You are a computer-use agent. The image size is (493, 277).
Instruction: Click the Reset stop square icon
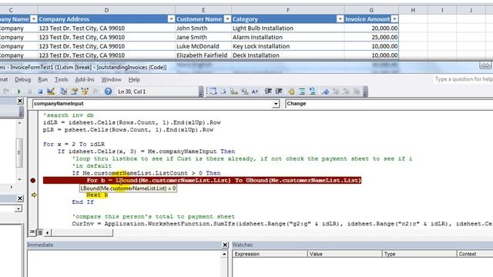(40, 92)
